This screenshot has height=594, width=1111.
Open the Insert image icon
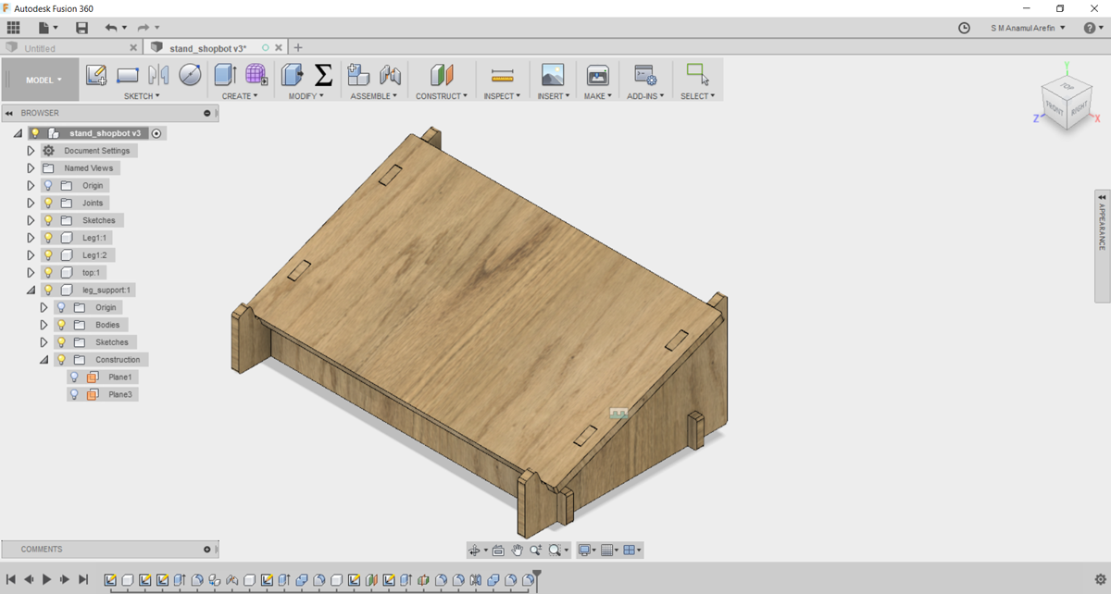(x=553, y=76)
